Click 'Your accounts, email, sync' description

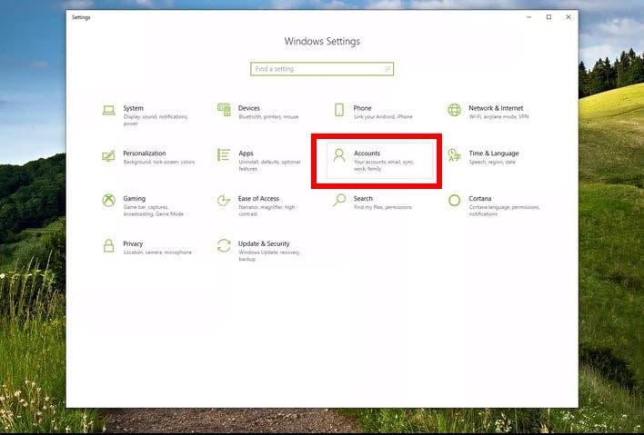click(384, 165)
